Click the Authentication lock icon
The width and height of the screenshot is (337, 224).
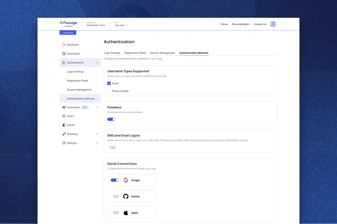pyautogui.click(x=64, y=62)
